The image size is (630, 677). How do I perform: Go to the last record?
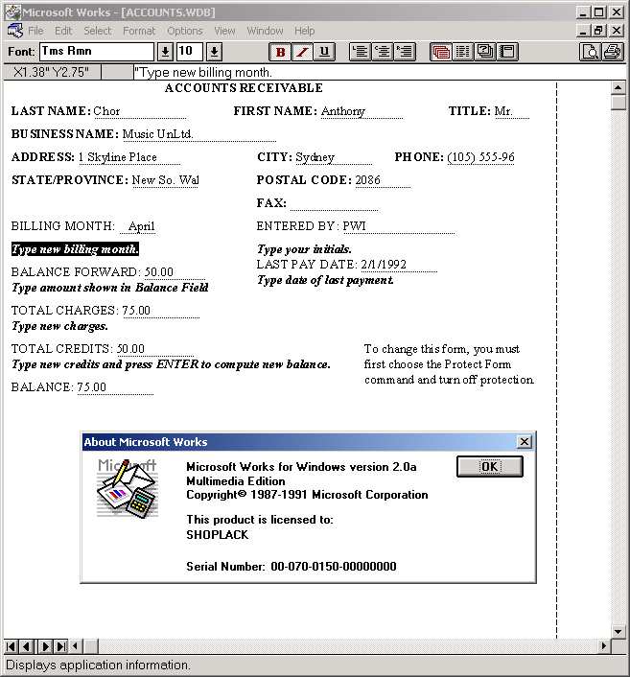pyautogui.click(x=60, y=646)
